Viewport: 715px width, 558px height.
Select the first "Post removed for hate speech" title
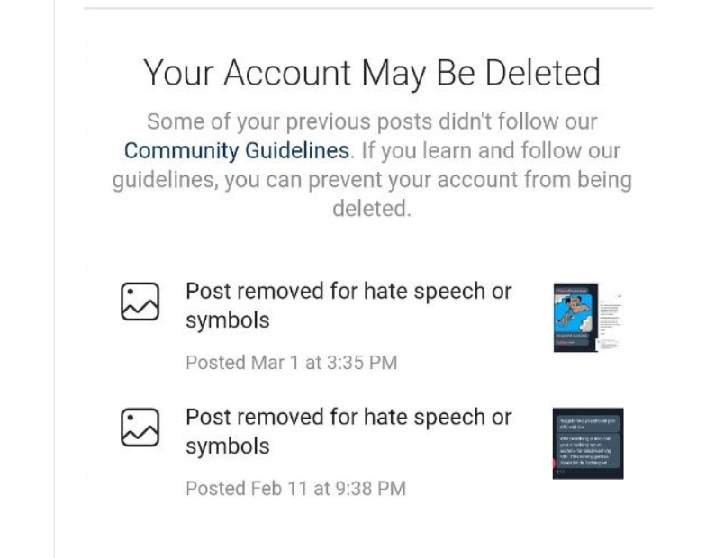click(348, 305)
